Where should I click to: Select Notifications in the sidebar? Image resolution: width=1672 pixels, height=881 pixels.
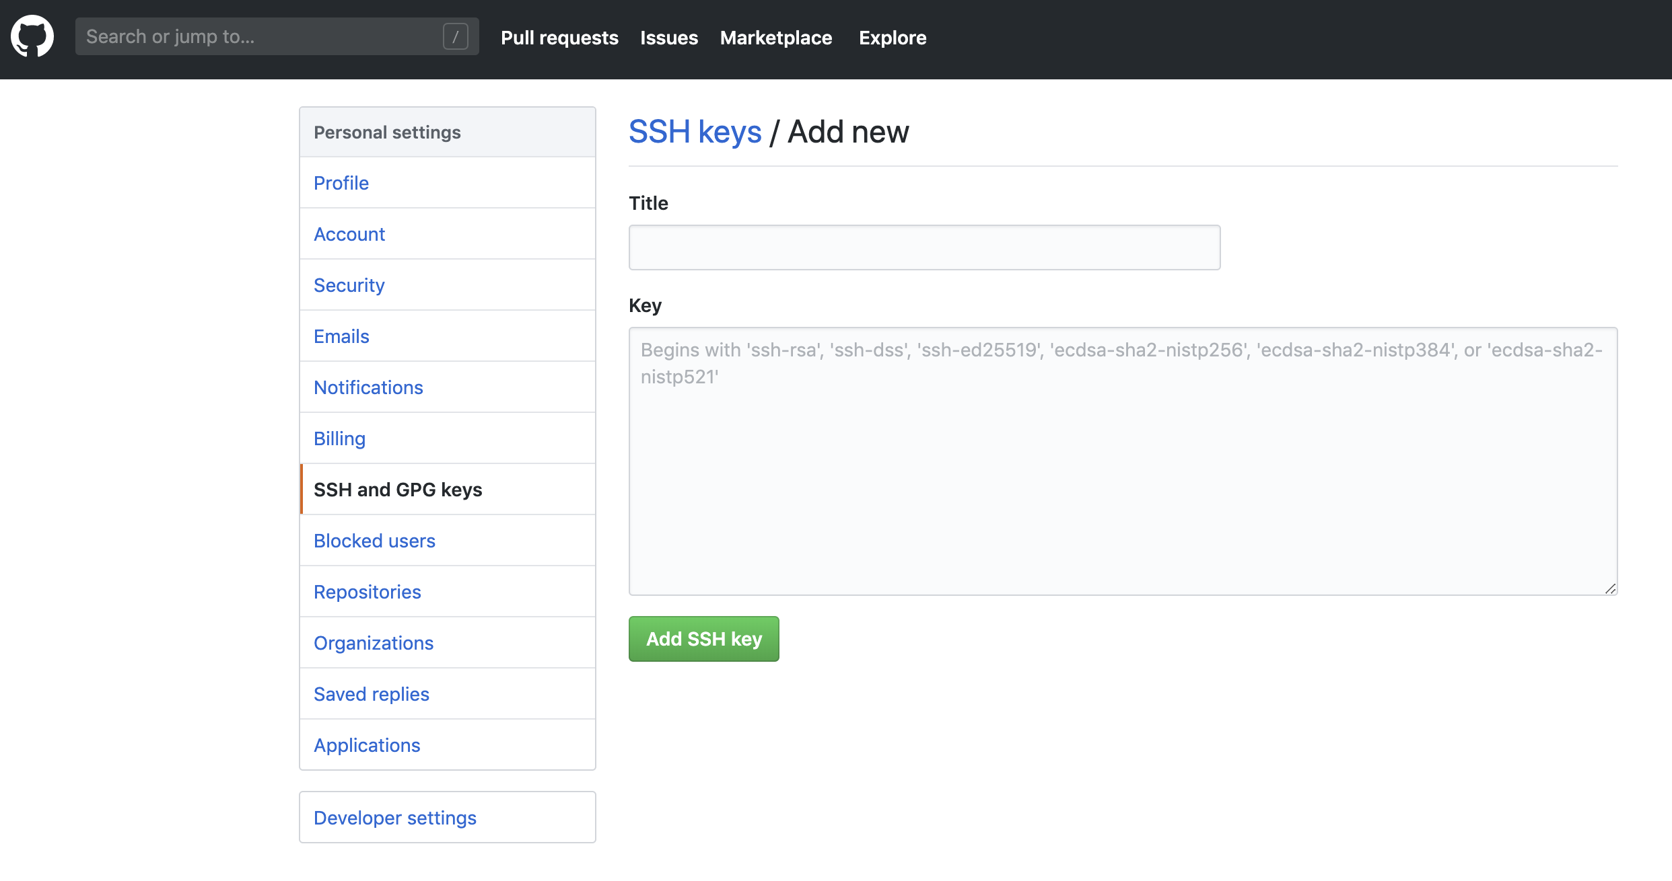point(368,387)
